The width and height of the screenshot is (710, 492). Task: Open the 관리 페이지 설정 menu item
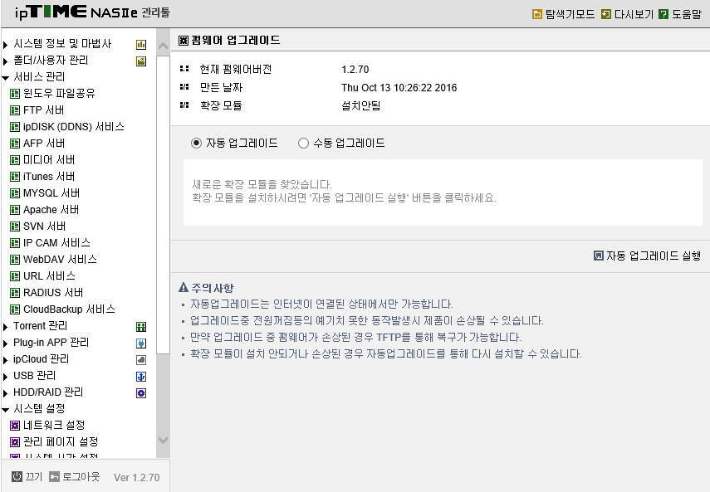tap(61, 442)
